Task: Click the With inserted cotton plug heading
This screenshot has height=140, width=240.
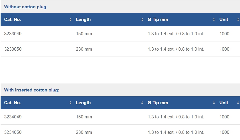Action: tap(32, 90)
